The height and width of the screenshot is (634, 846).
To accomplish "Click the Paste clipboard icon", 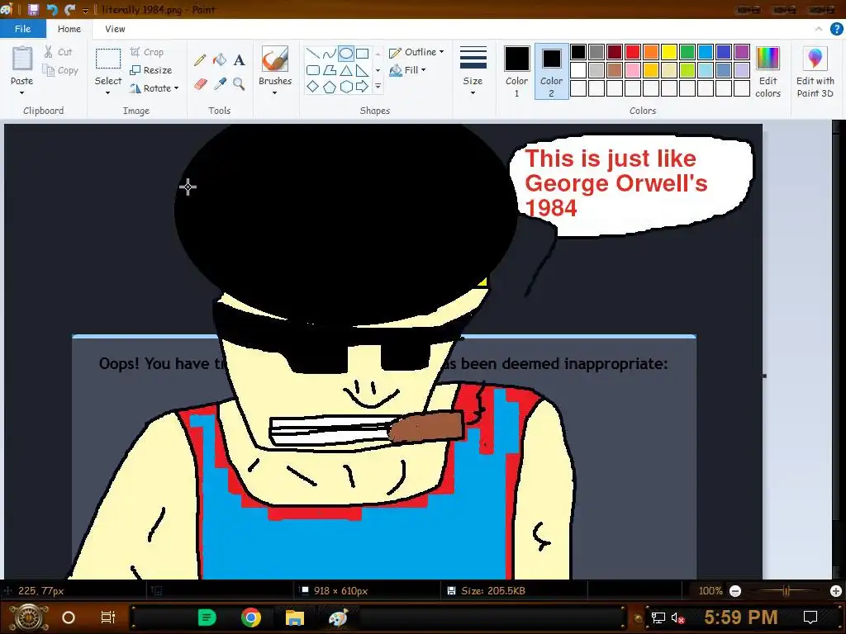I will click(22, 59).
